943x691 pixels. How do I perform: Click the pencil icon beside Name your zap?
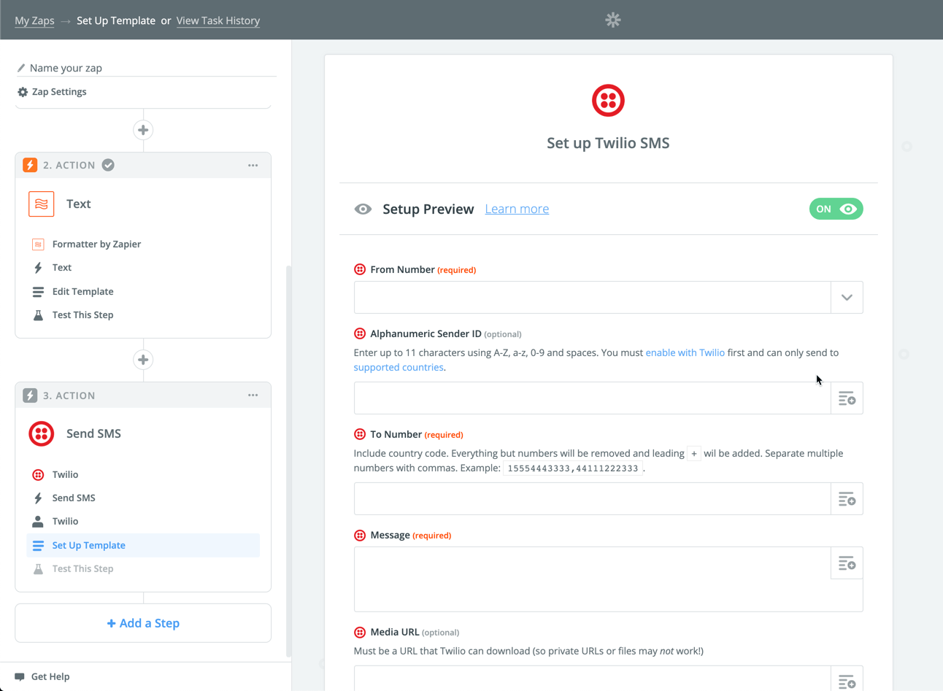click(21, 68)
